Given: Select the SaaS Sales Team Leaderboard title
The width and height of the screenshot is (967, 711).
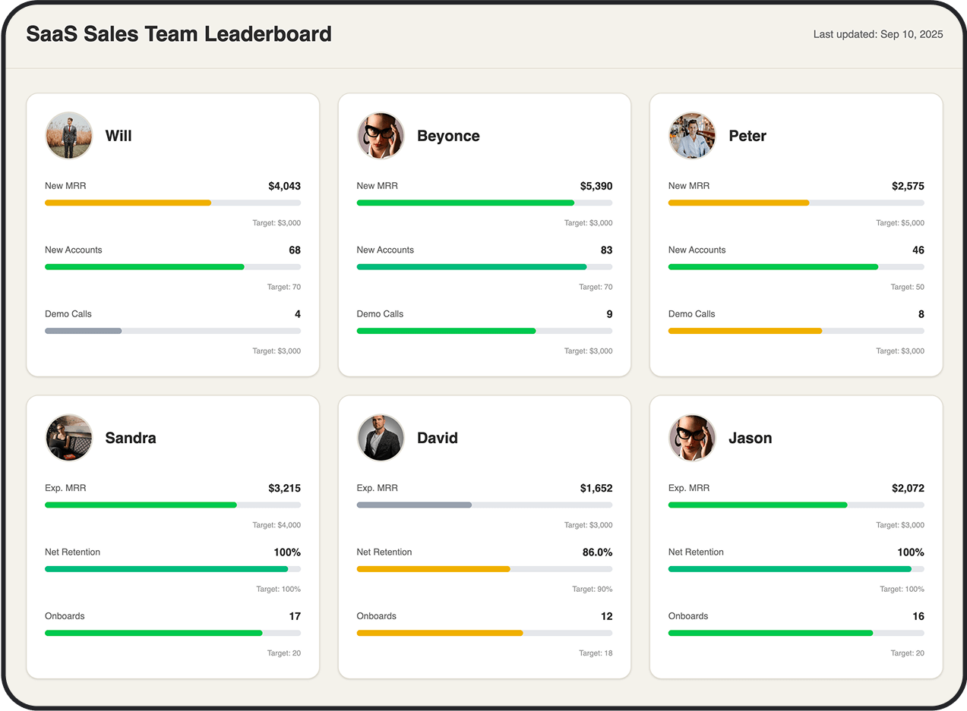Looking at the screenshot, I should [x=179, y=34].
